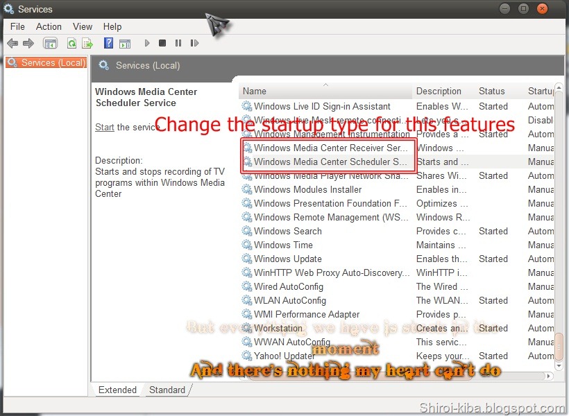Close the Services window
The image size is (569, 416).
[542, 8]
